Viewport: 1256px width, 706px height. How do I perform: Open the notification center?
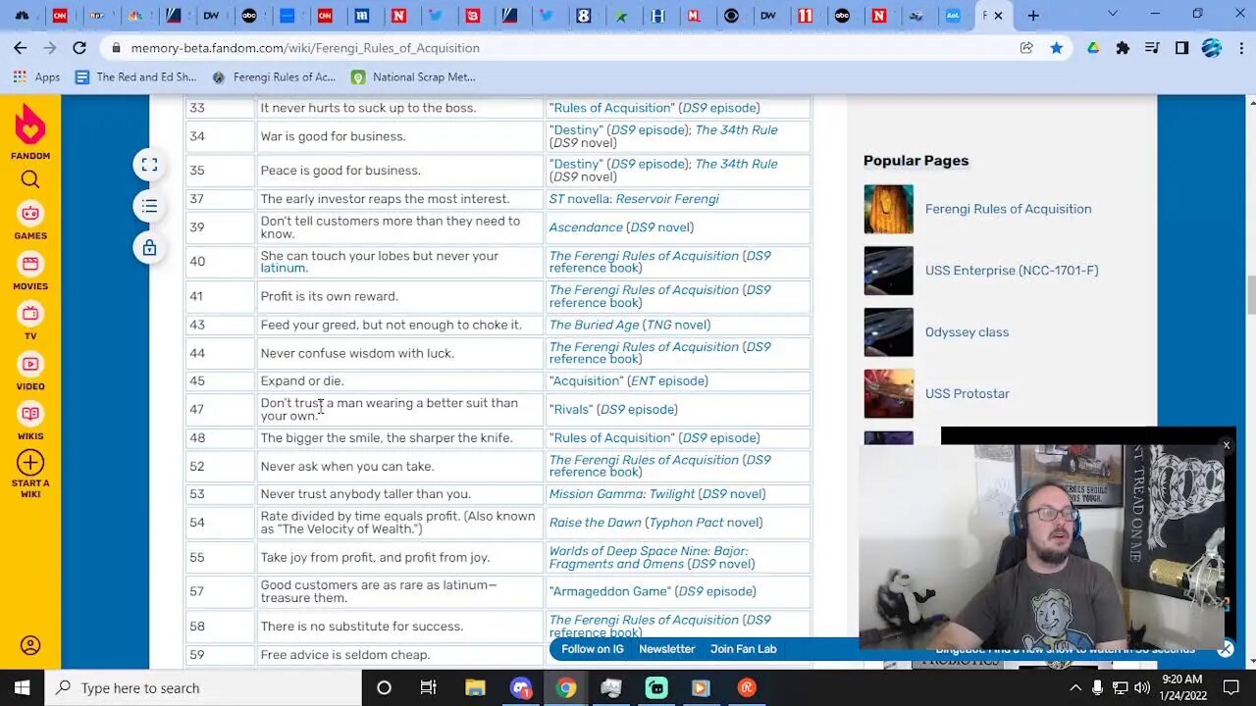point(1231,687)
